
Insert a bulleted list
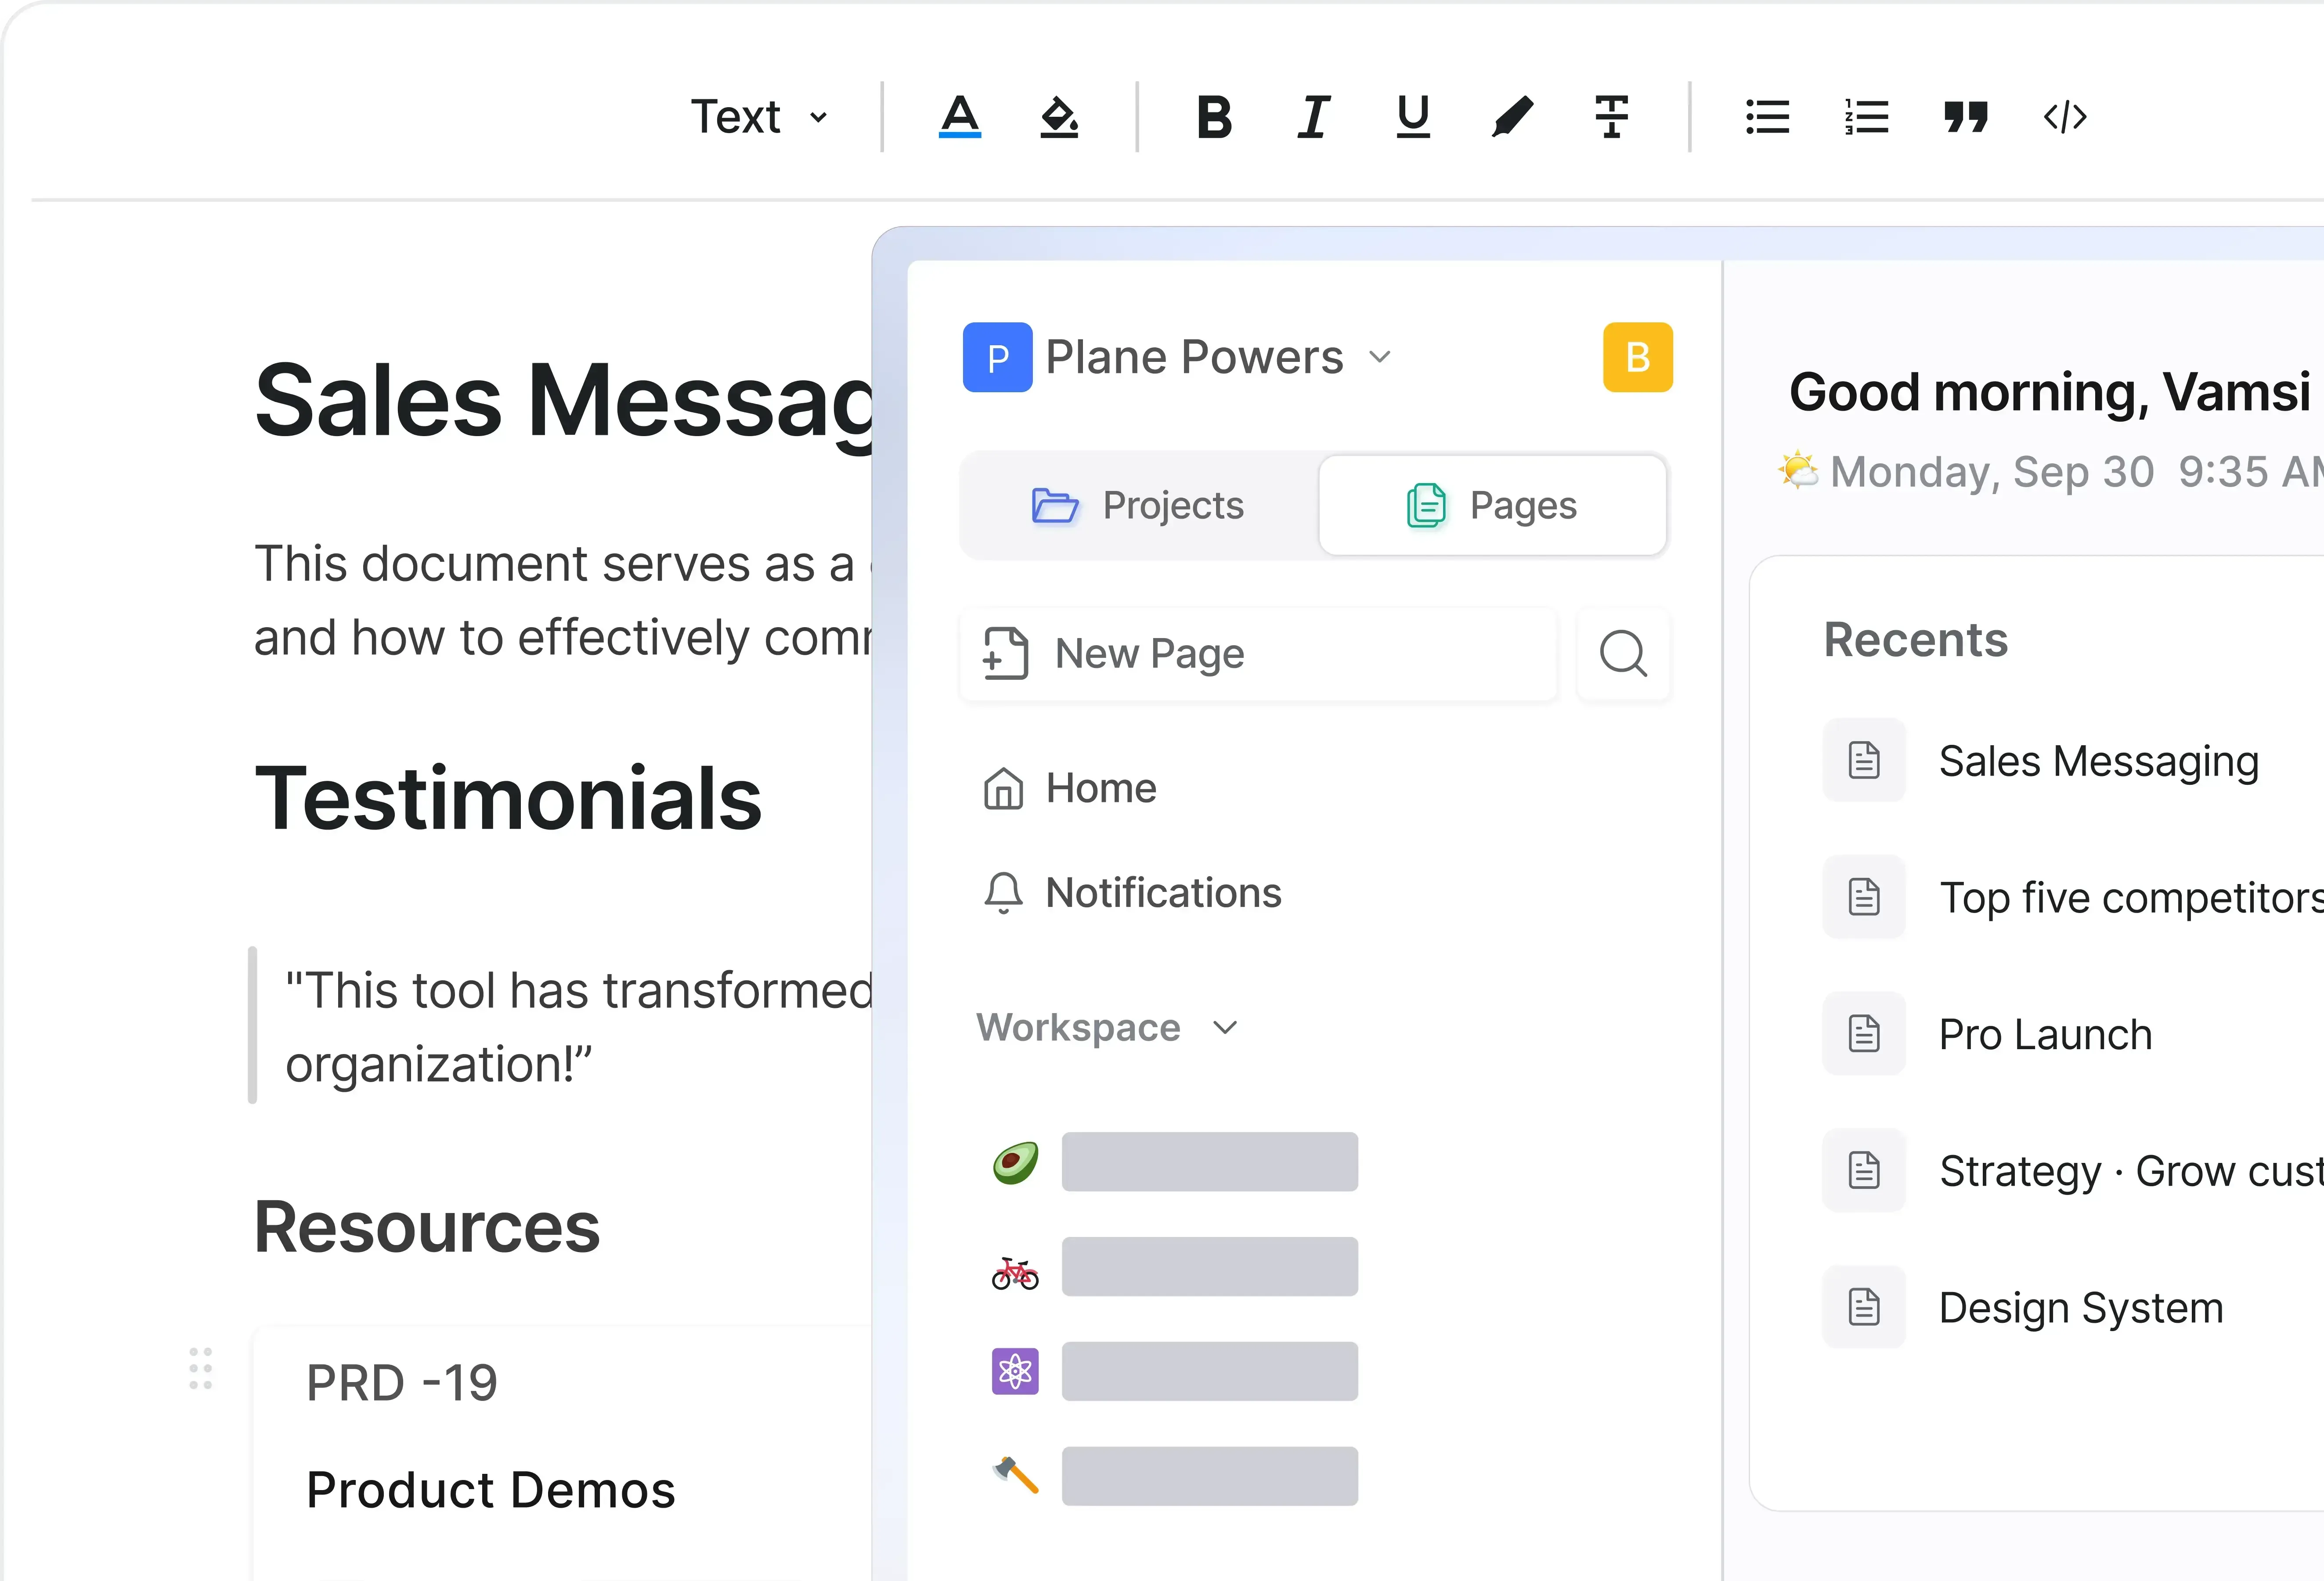(1767, 117)
